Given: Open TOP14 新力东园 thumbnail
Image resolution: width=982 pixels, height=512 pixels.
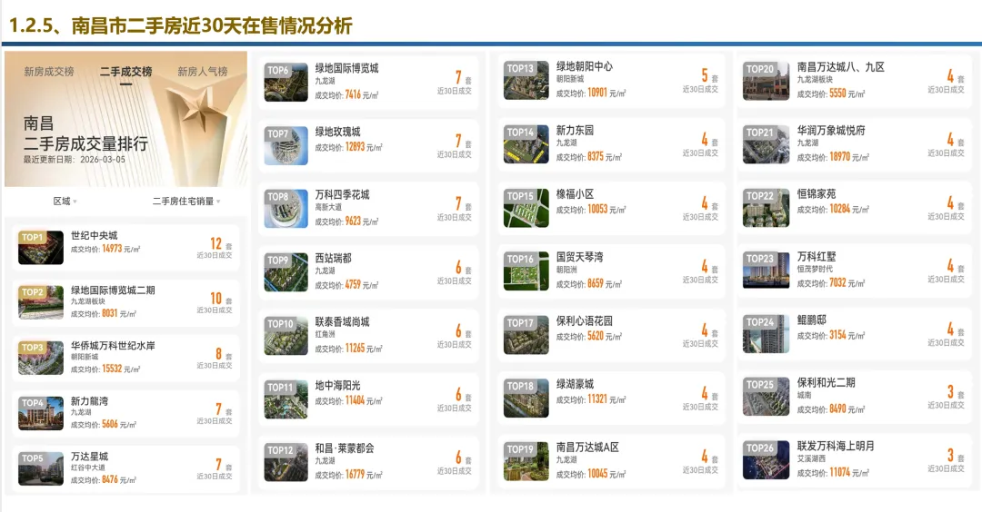Looking at the screenshot, I should tap(526, 144).
